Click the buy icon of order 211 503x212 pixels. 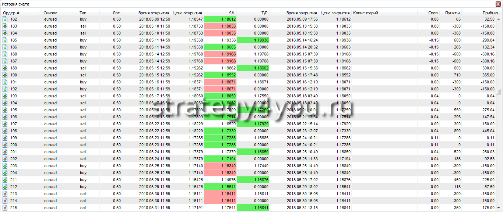[5, 180]
